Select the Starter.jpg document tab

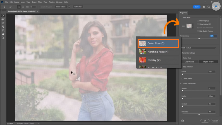(x=22, y=11)
